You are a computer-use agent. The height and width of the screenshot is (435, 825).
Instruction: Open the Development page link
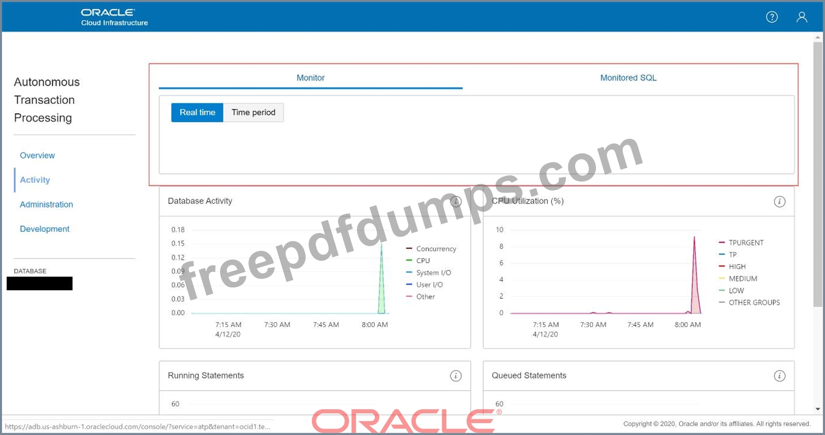[x=44, y=229]
